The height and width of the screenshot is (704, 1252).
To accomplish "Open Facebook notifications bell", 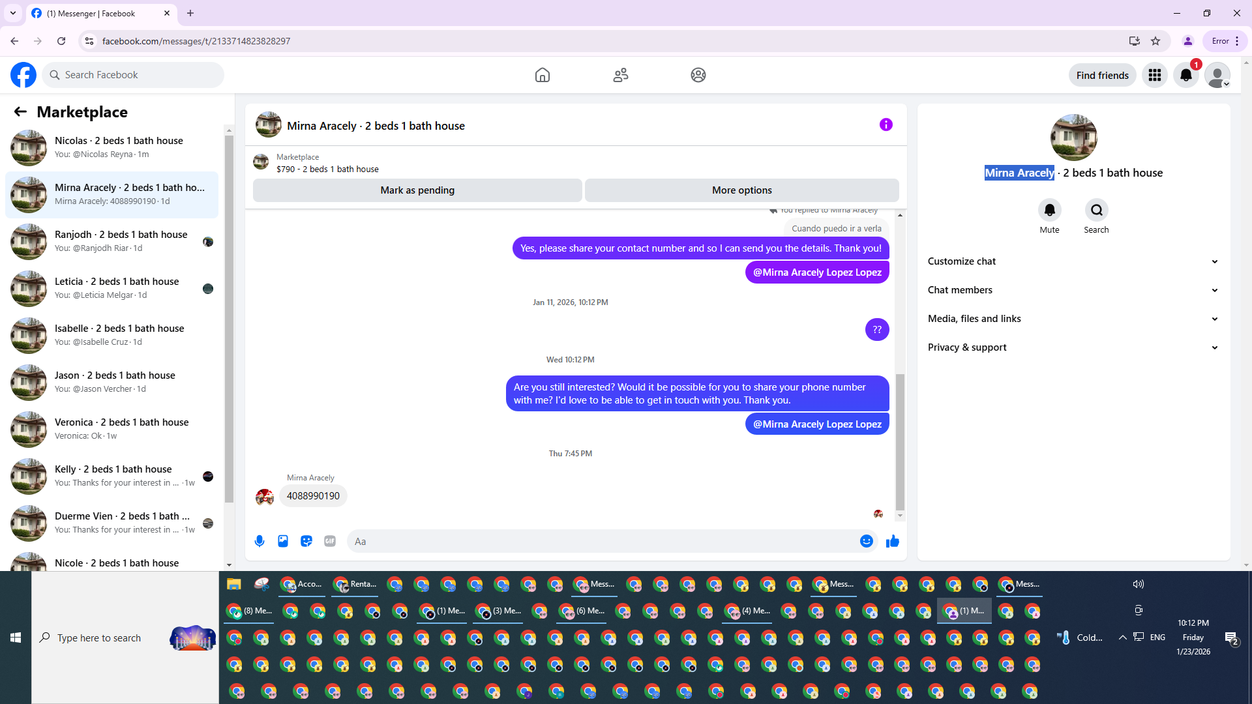I will pyautogui.click(x=1186, y=75).
